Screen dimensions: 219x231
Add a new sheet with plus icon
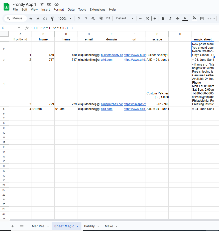tap(13, 226)
